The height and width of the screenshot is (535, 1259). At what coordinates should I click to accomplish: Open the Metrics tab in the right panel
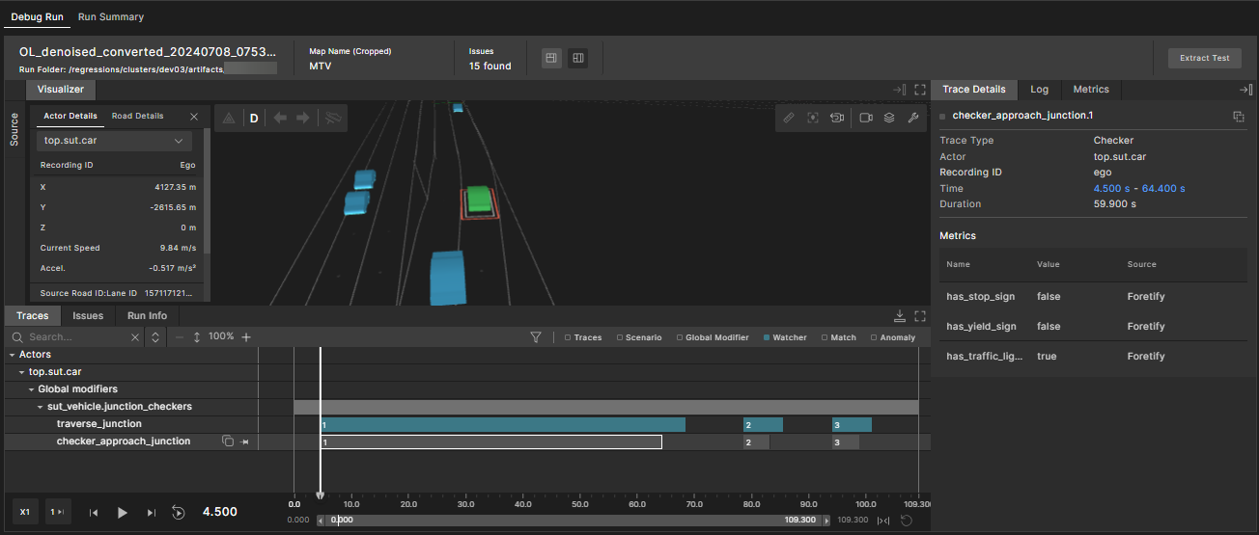point(1091,90)
